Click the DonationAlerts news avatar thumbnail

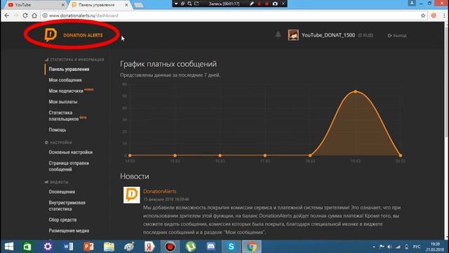coord(132,195)
